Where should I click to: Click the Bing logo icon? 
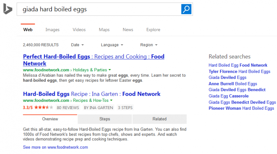8,9
